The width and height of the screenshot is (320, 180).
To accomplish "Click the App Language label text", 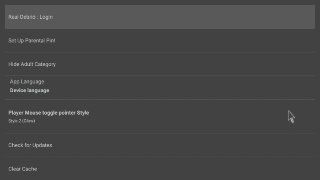I will click(27, 82).
